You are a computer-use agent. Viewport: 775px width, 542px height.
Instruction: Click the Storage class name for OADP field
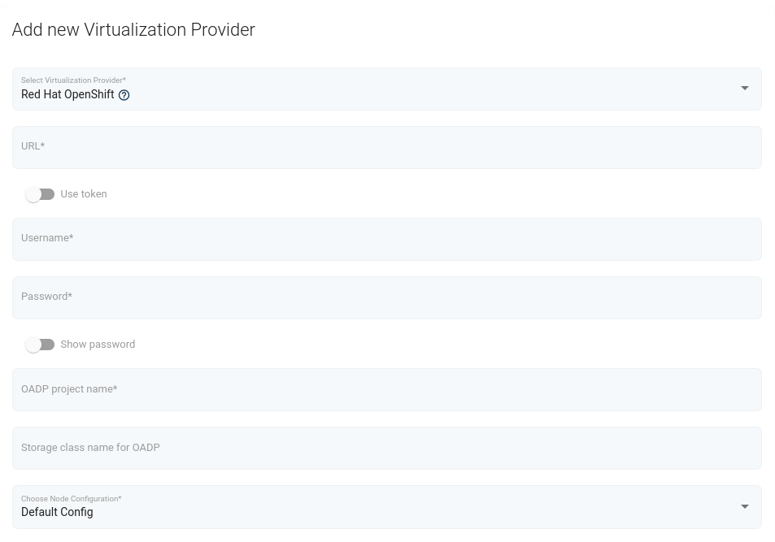tap(387, 449)
